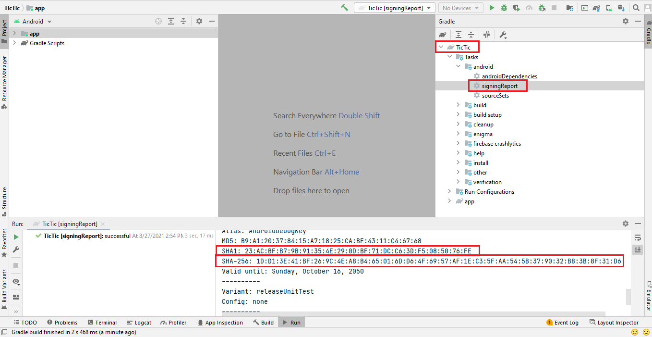This screenshot has height=337, width=652.
Task: Select the sourceSets Gradle task
Action: (x=495, y=96)
